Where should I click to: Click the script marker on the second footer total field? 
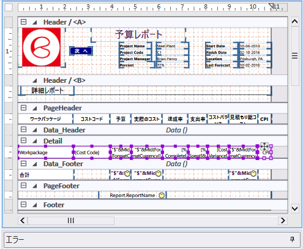[x=159, y=174]
